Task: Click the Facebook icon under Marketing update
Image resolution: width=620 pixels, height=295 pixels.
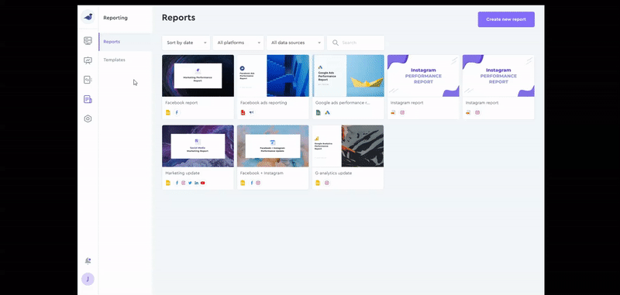Action: coord(177,183)
